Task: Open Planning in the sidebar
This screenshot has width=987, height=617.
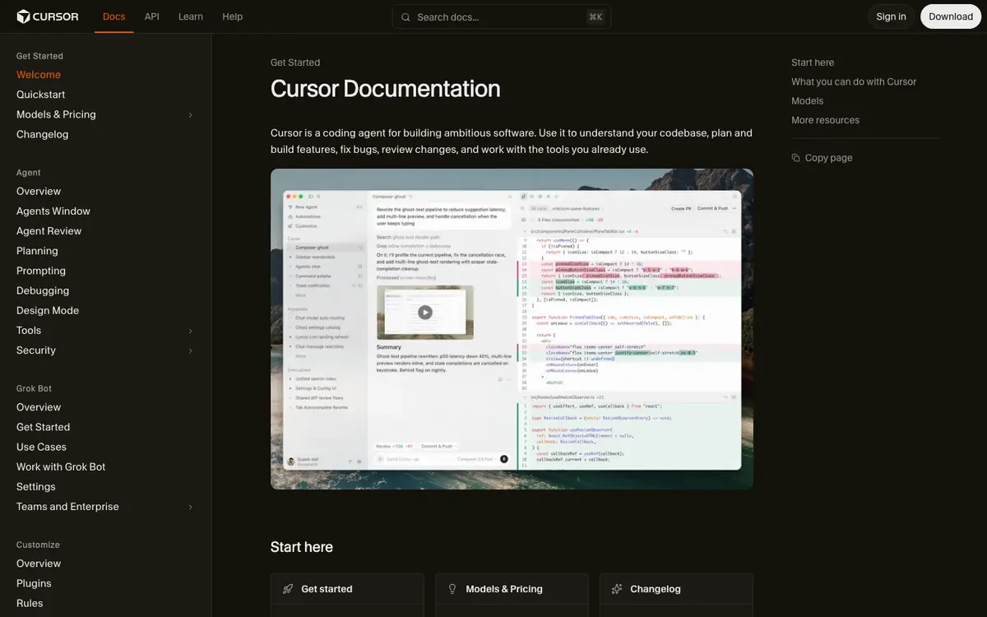Action: 37,251
